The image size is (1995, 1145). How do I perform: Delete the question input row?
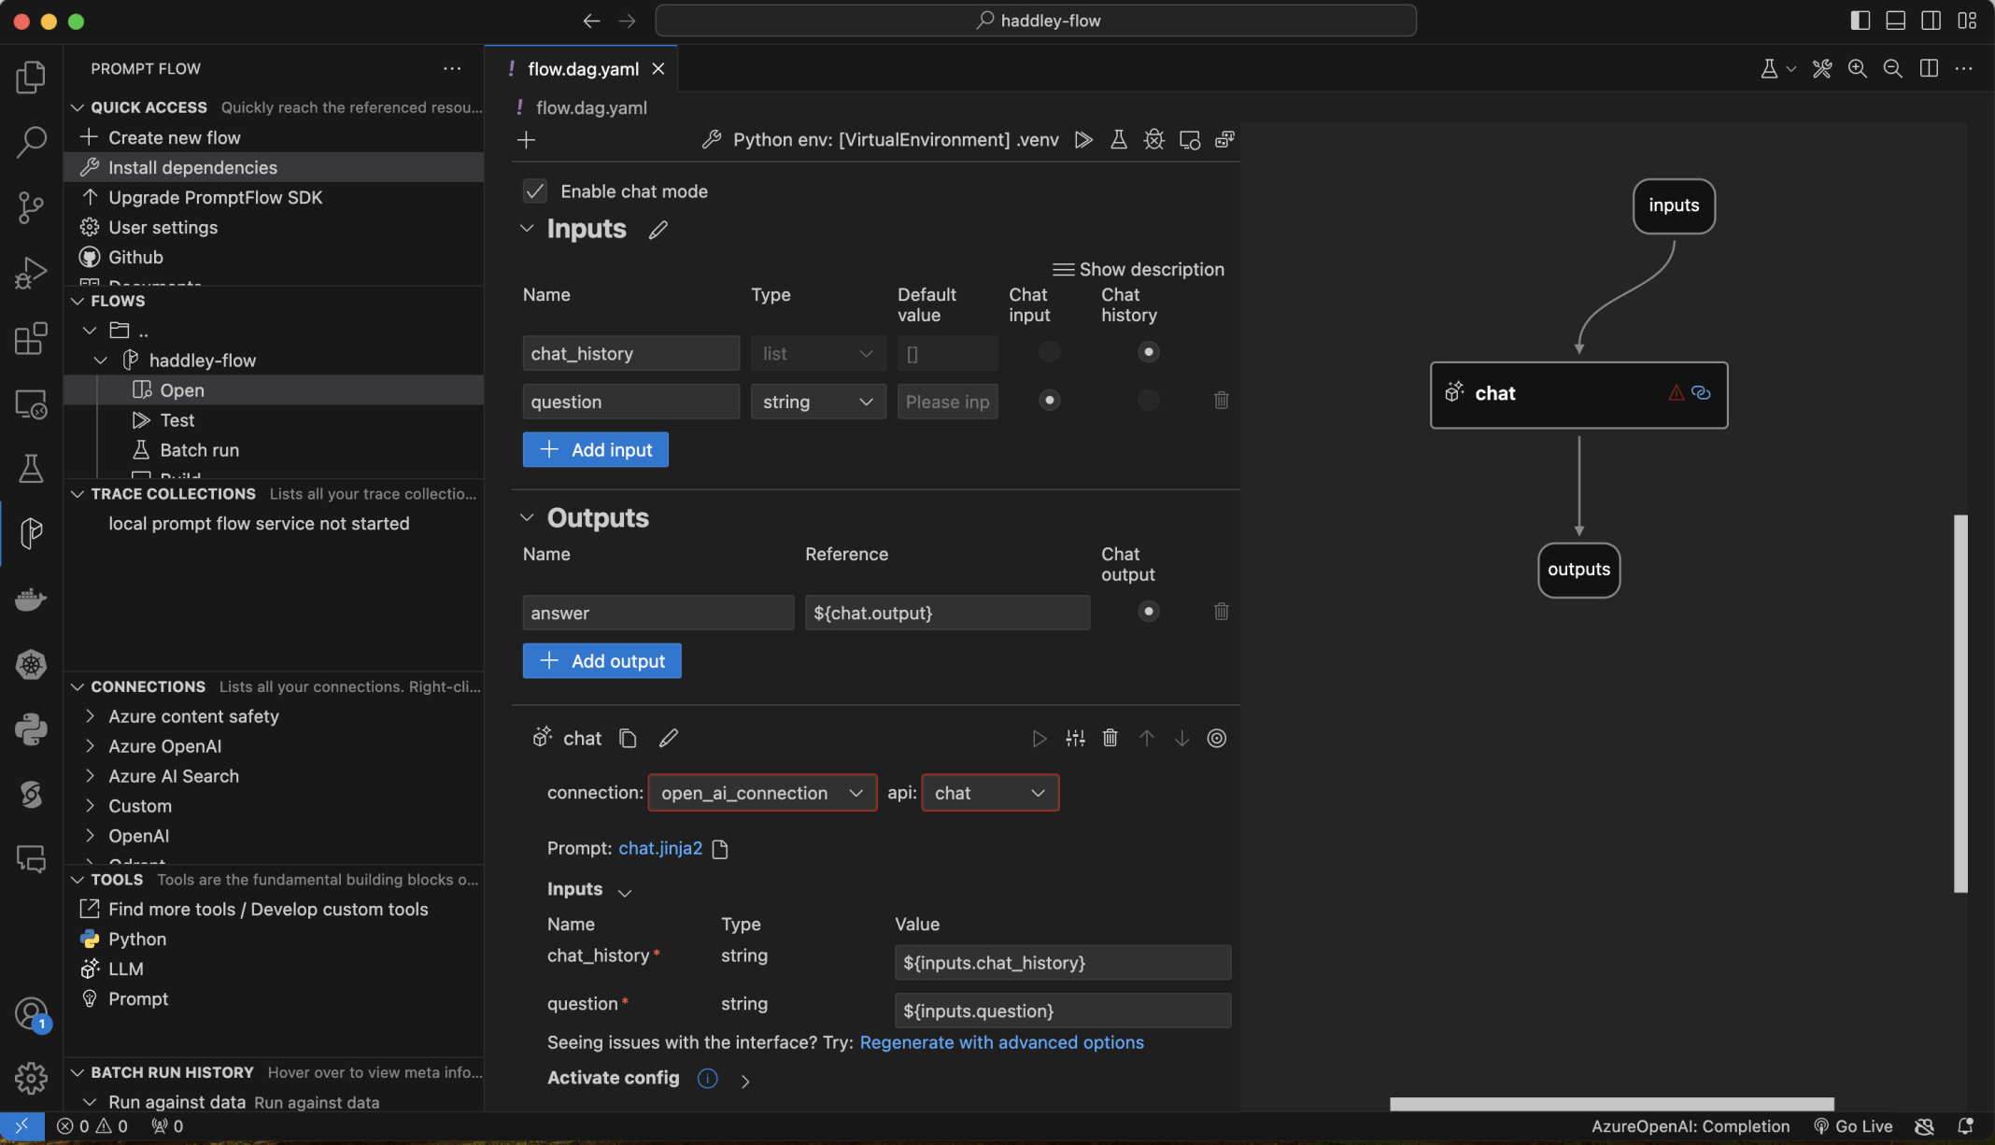[1221, 401]
